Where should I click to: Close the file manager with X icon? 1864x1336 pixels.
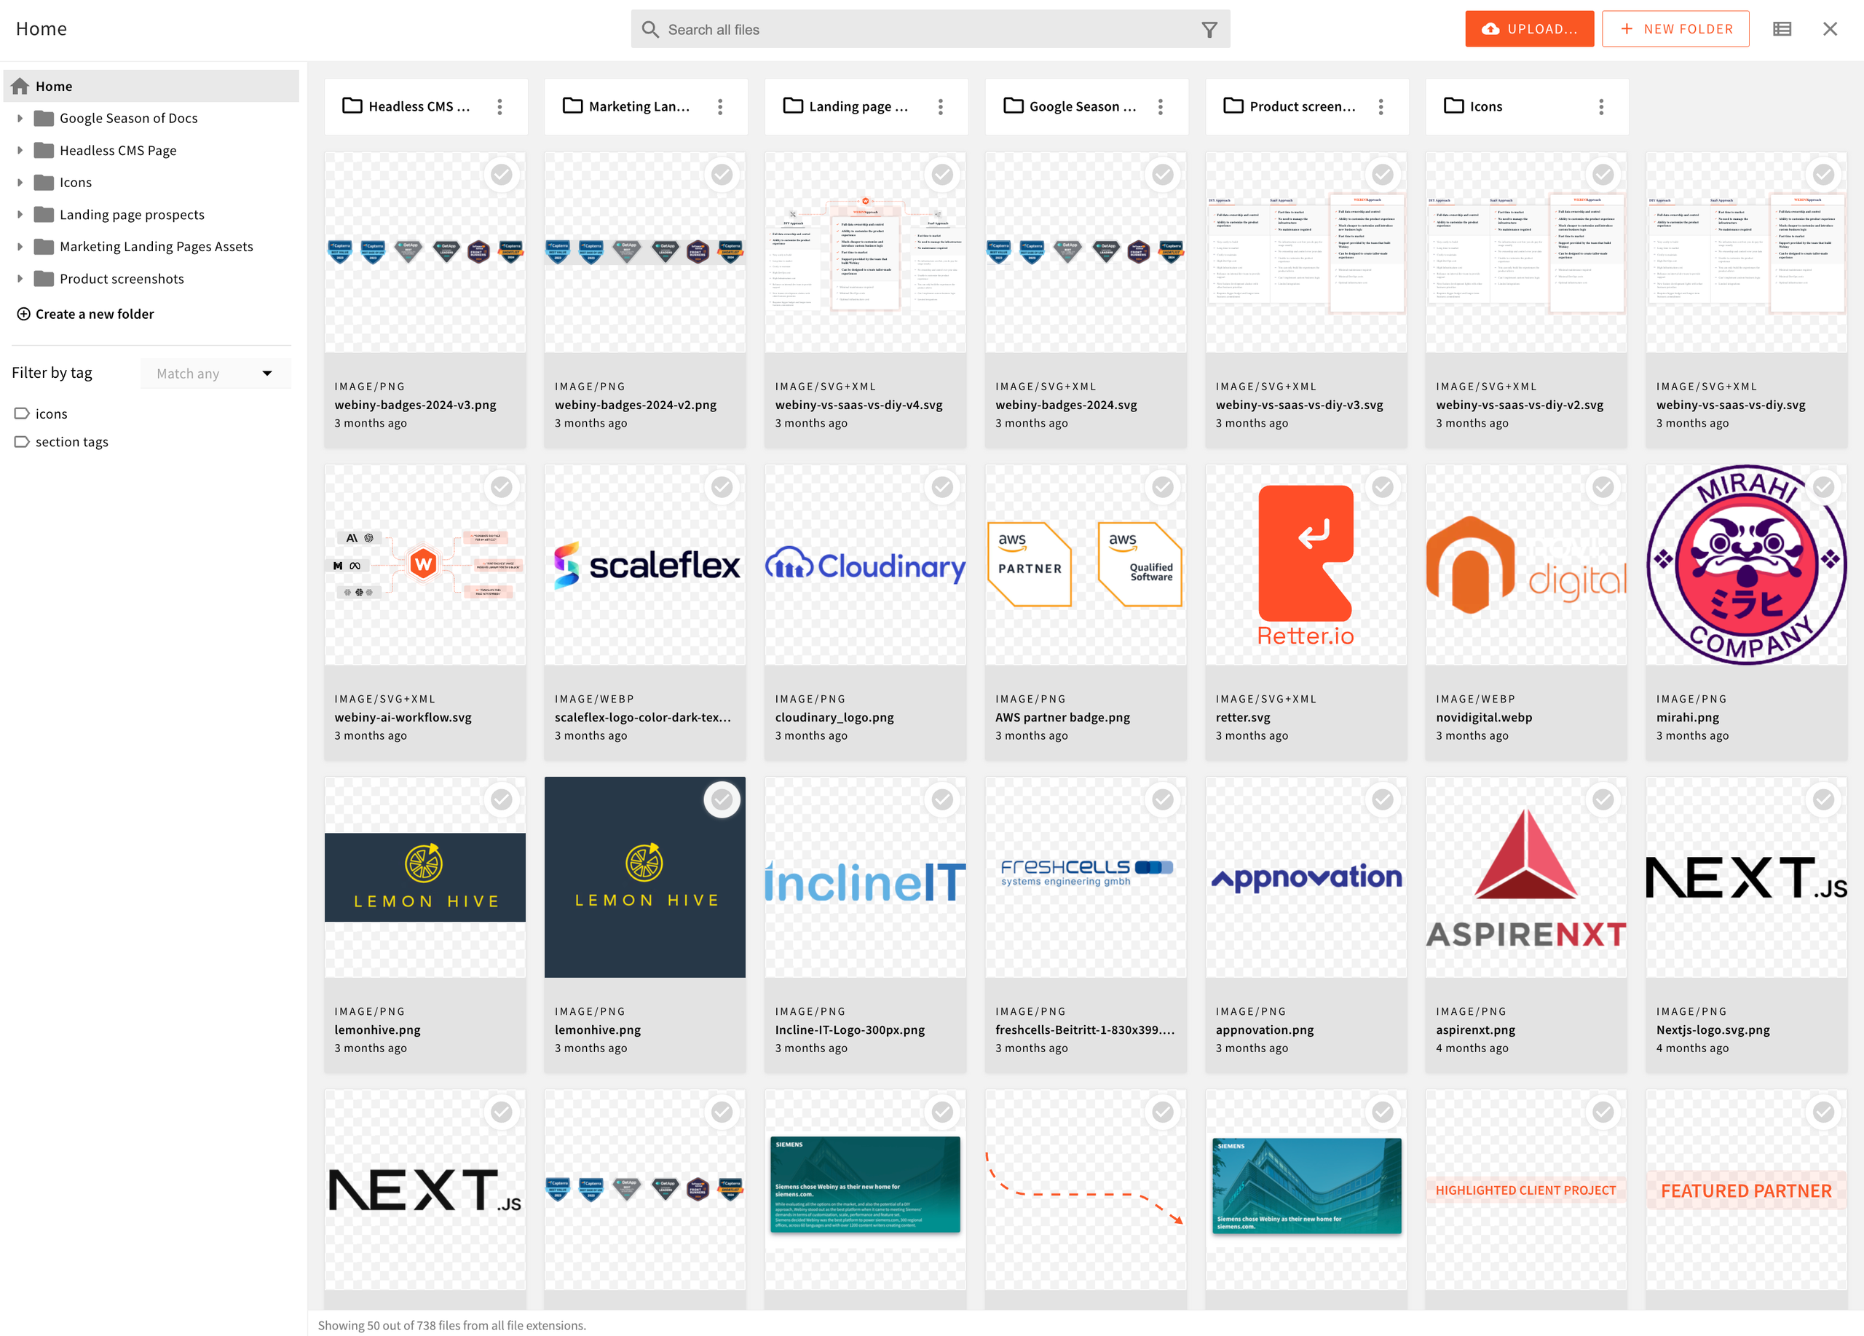tap(1831, 28)
